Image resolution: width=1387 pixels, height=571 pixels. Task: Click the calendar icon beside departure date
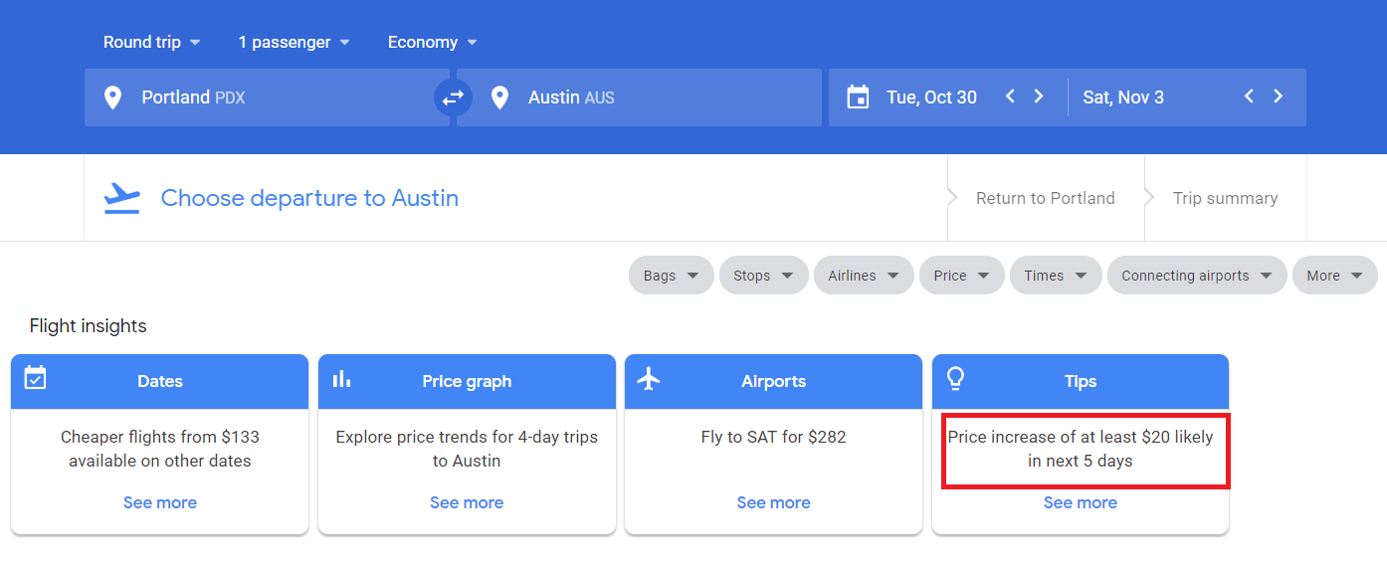point(858,97)
